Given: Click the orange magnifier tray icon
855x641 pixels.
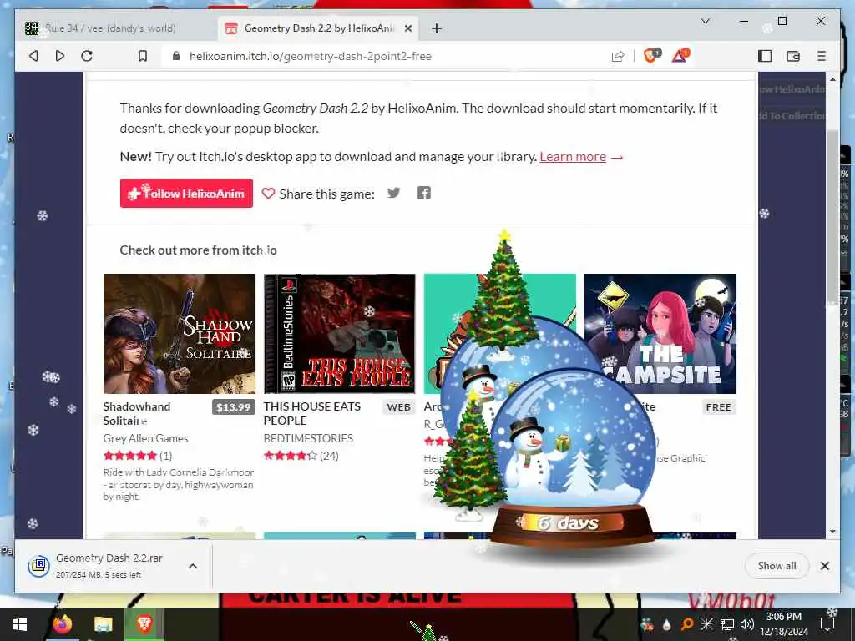Looking at the screenshot, I should (x=687, y=624).
